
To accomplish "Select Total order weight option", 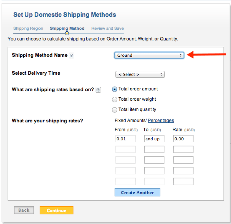I will pos(115,99).
